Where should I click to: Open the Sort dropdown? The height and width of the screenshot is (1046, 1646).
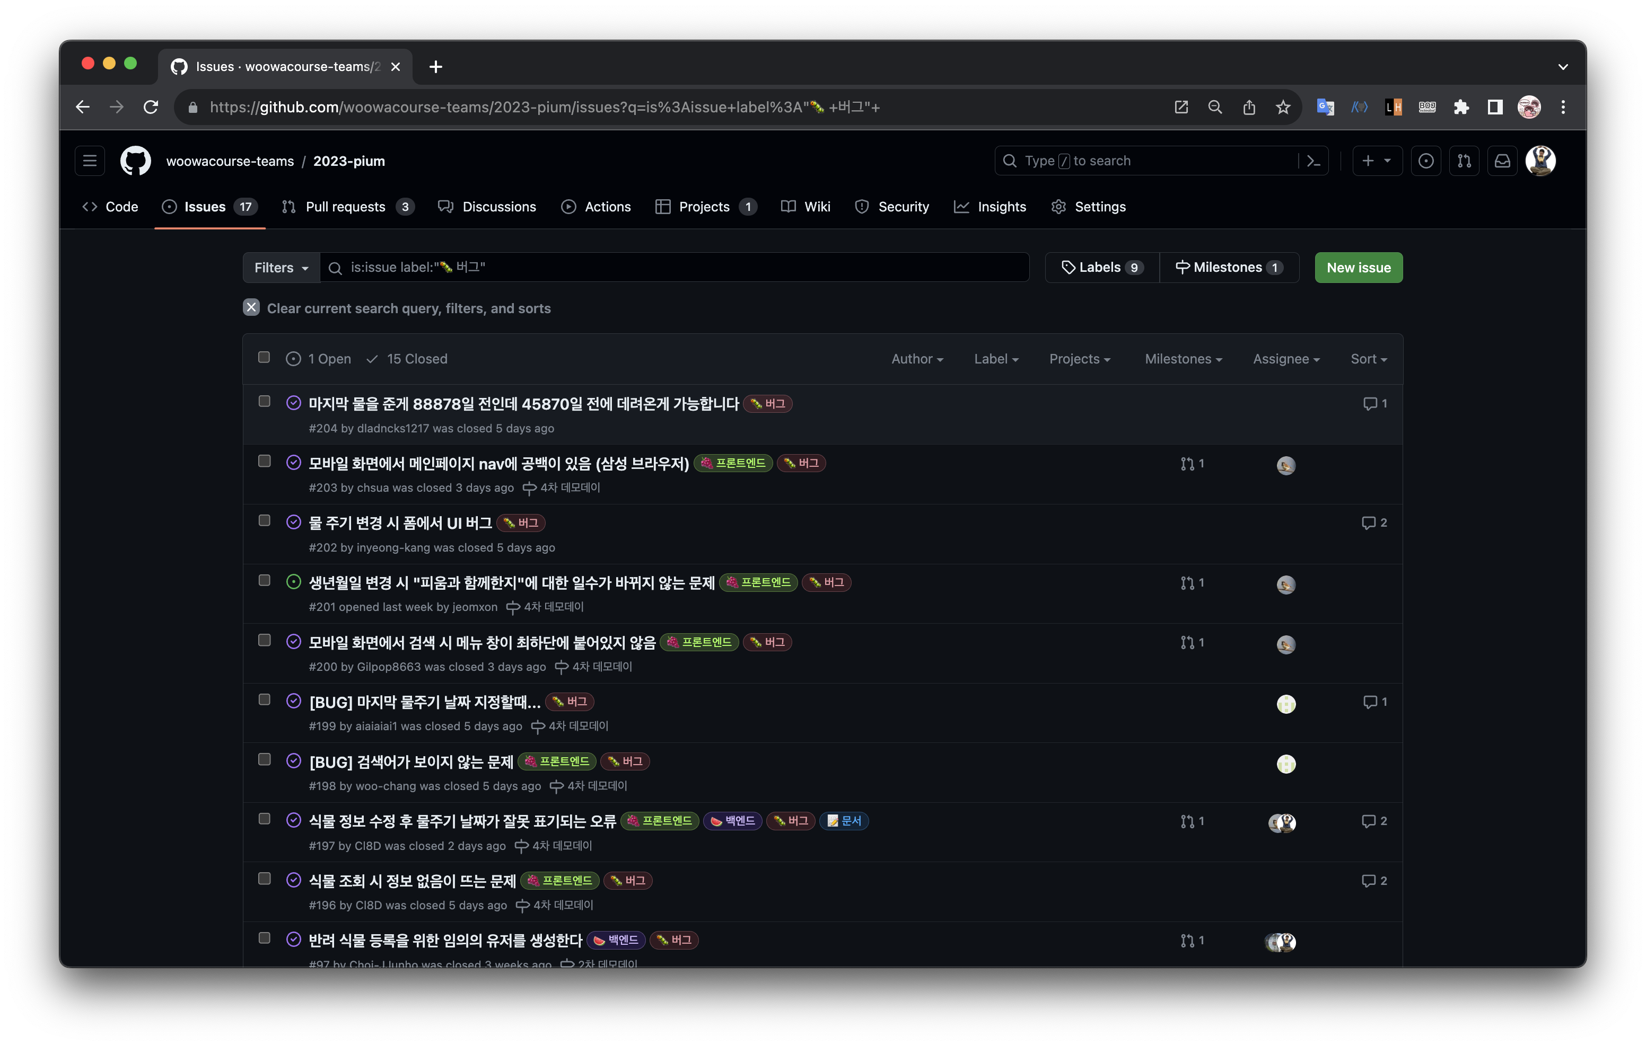[1368, 359]
